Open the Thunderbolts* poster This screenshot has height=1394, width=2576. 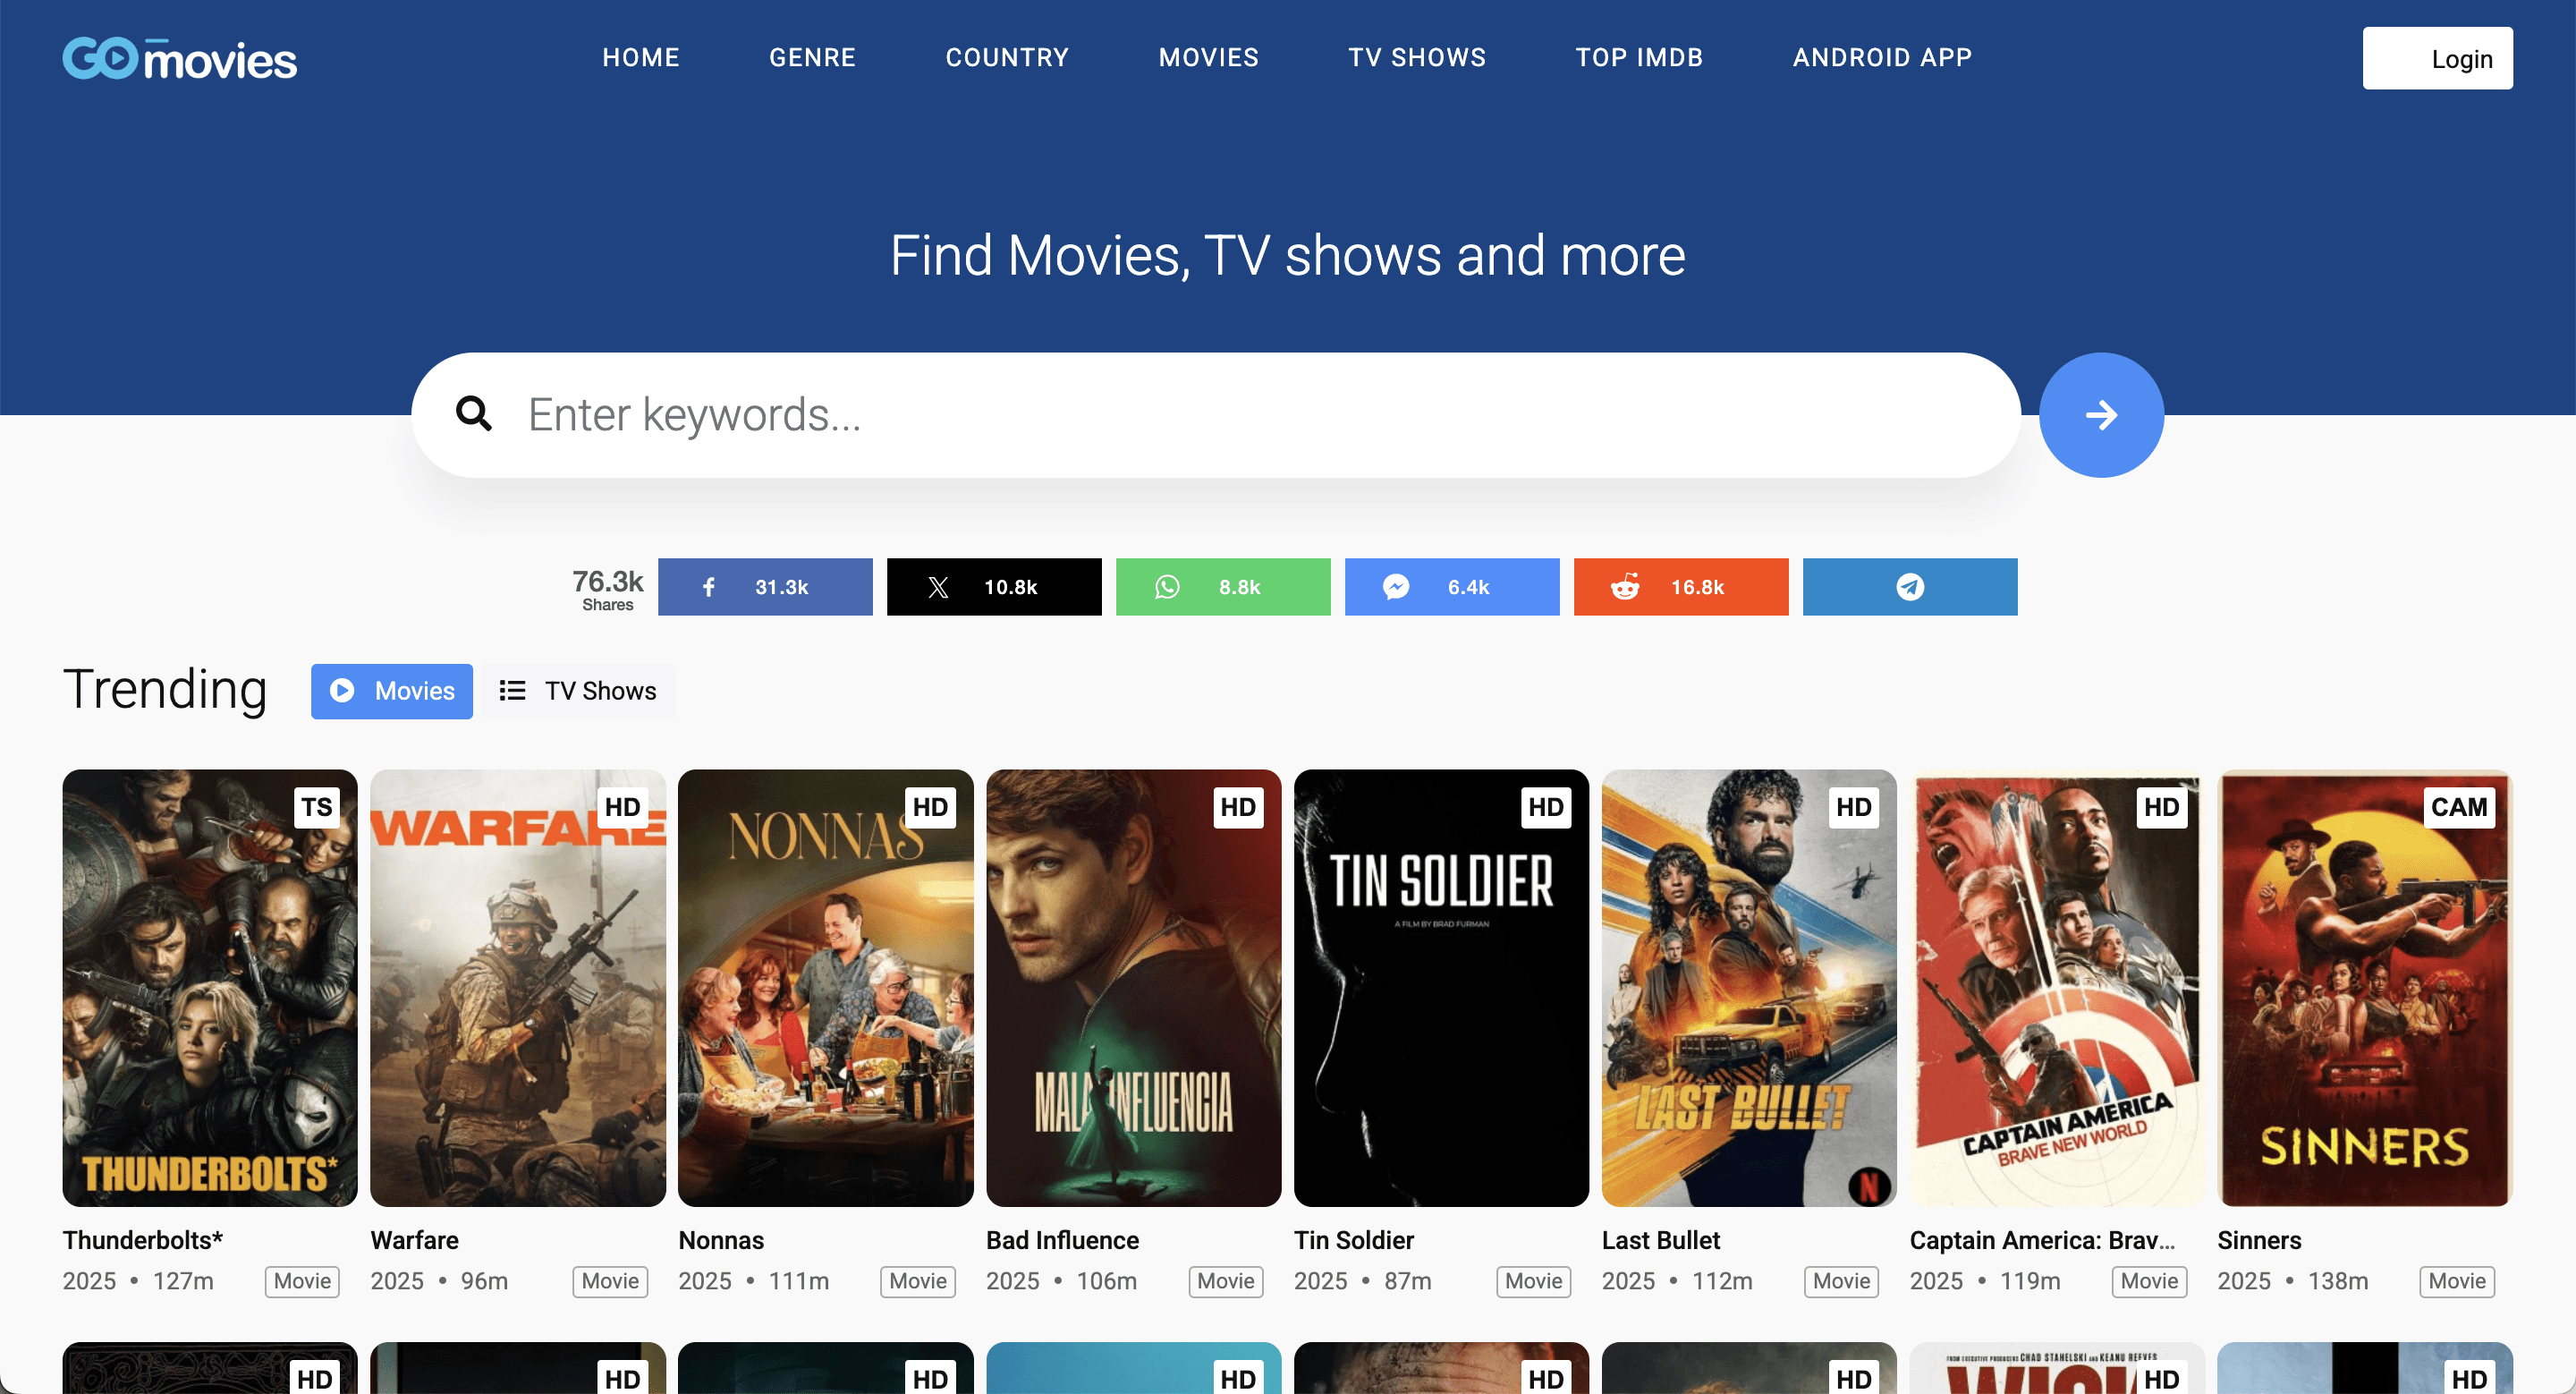click(210, 988)
